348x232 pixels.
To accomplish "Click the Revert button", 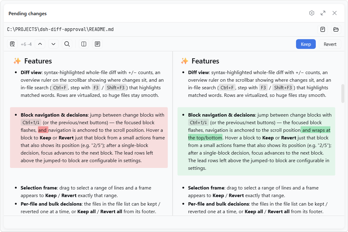I will pyautogui.click(x=330, y=44).
